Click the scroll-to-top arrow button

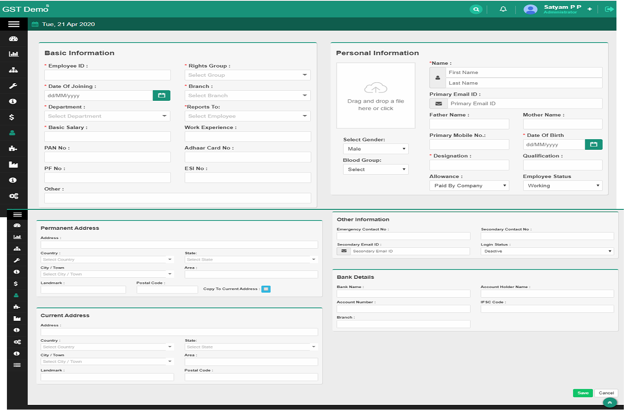610,403
